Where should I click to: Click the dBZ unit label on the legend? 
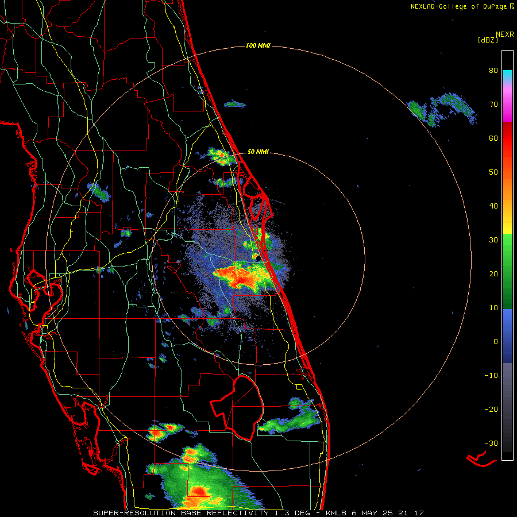[x=488, y=40]
